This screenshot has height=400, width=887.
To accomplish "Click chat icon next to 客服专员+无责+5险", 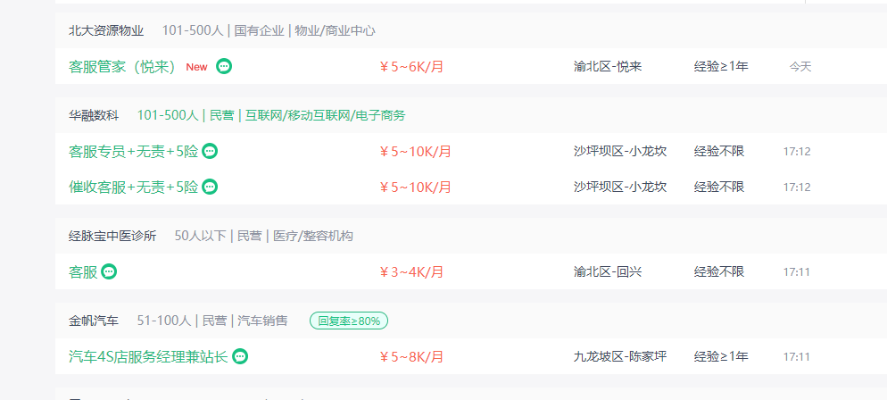I will (x=210, y=151).
